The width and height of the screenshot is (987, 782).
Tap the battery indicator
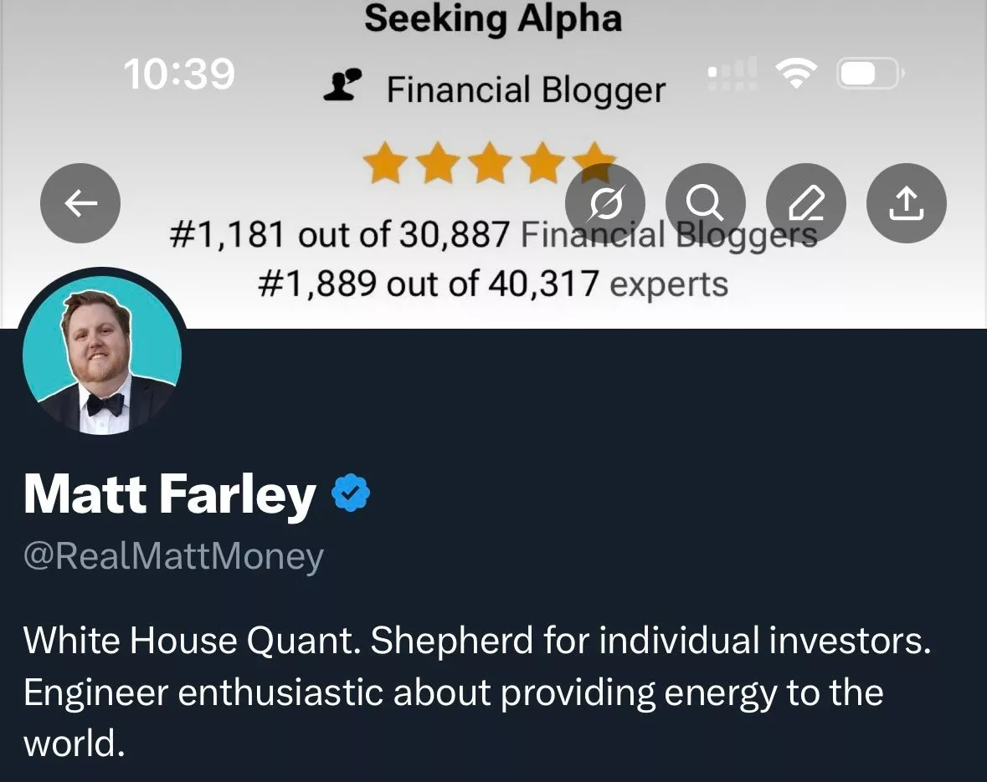click(868, 74)
